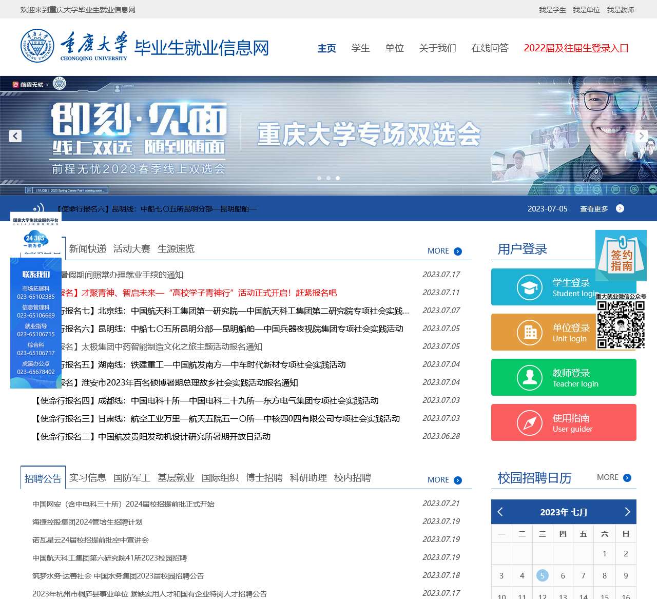Click 查看更多 in the notice bar
The width and height of the screenshot is (657, 599).
tap(594, 209)
